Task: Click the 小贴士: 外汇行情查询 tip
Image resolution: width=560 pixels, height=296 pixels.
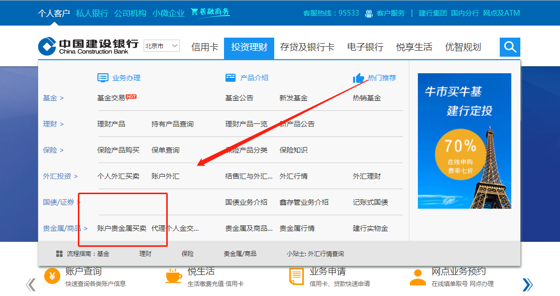Action: pos(315,253)
